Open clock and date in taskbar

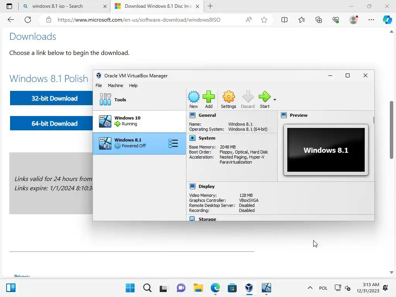[x=368, y=288]
